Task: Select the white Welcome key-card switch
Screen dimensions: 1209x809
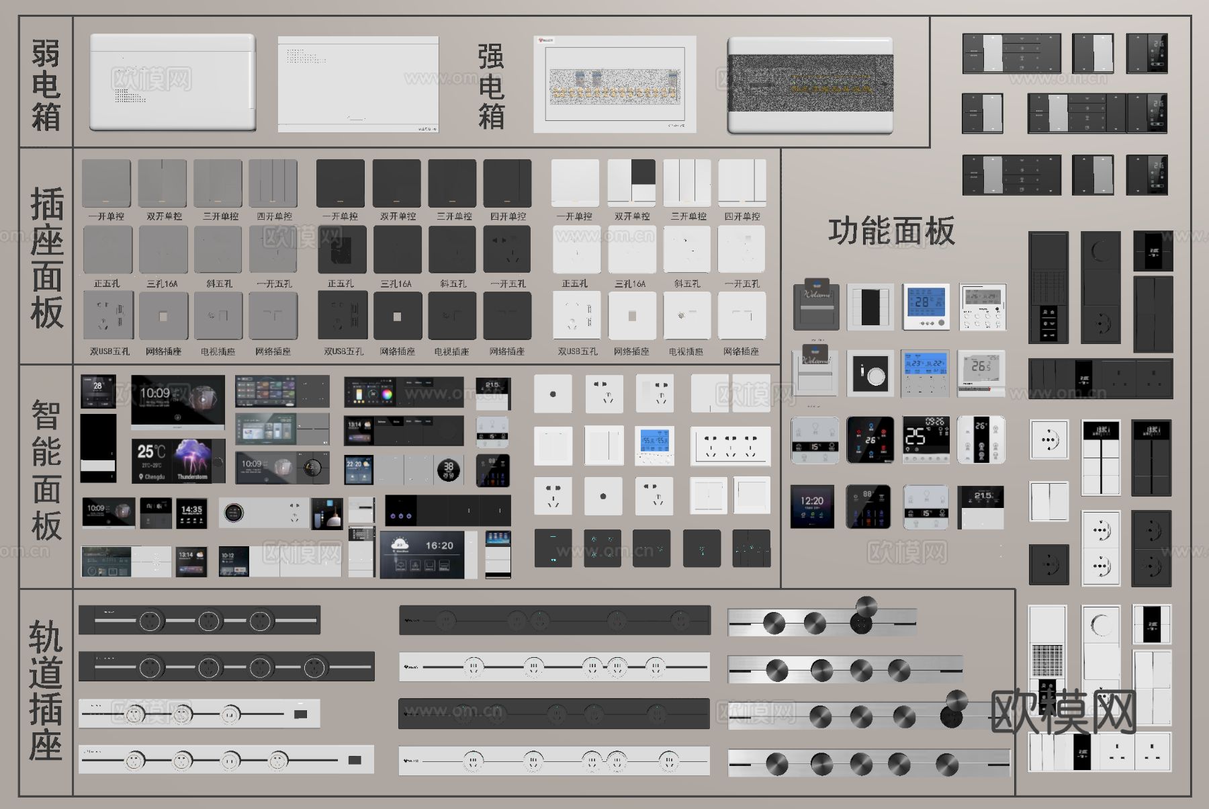Action: click(x=816, y=370)
